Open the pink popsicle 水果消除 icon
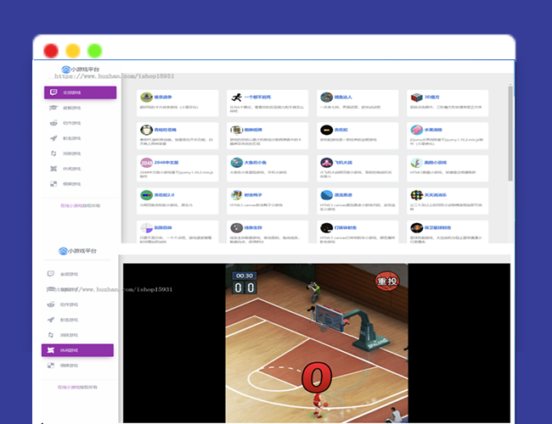 [416, 130]
